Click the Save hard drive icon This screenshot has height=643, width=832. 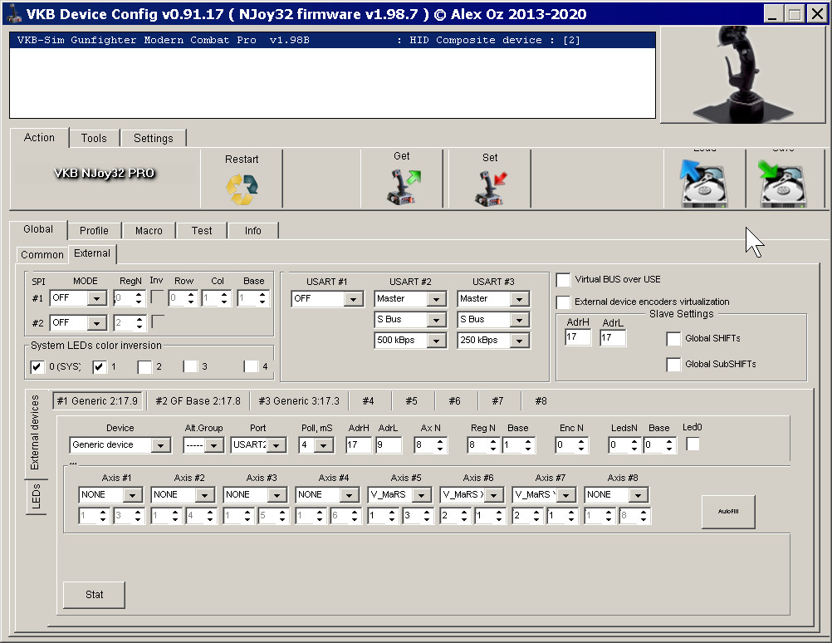point(783,184)
